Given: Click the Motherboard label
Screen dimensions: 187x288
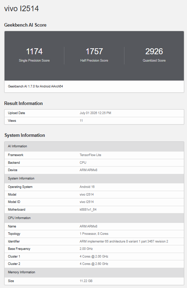Looking at the screenshot, I should [17, 210].
